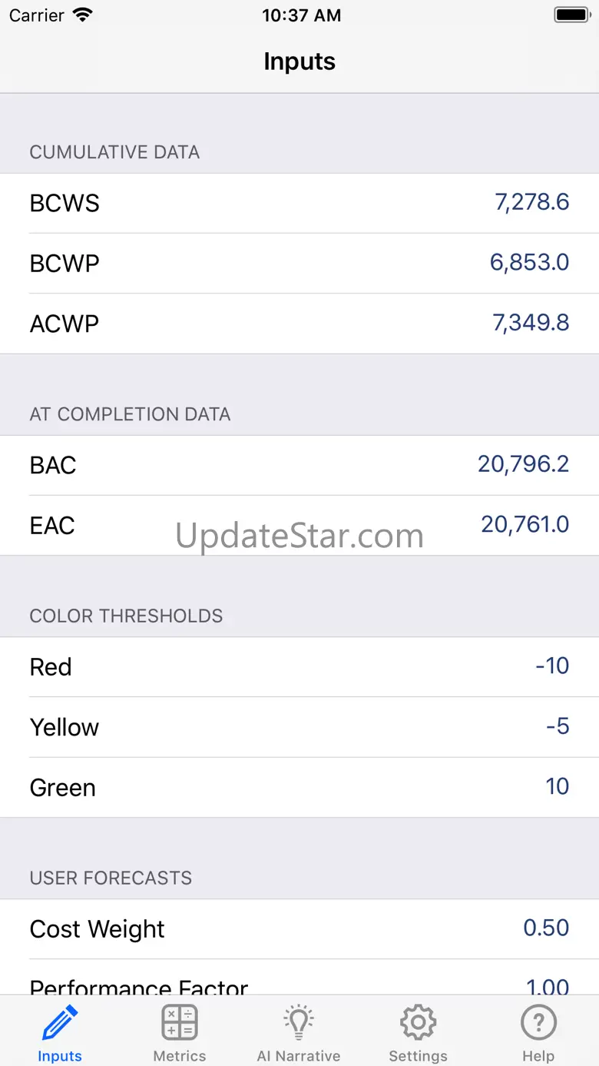This screenshot has height=1066, width=599.
Task: Tap the AI Narrative lightbulb icon
Action: 299,1023
